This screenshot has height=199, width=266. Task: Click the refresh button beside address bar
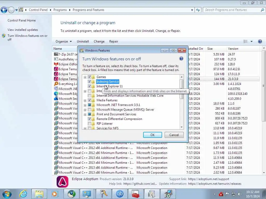tap(198, 10)
